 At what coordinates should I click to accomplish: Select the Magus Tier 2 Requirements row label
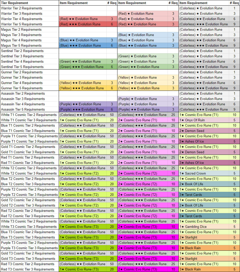(21, 29)
